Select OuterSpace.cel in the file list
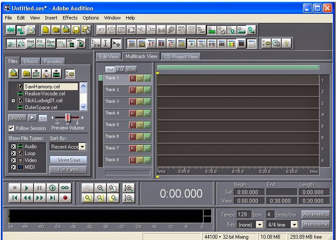This screenshot has height=240, width=336. (x=41, y=107)
